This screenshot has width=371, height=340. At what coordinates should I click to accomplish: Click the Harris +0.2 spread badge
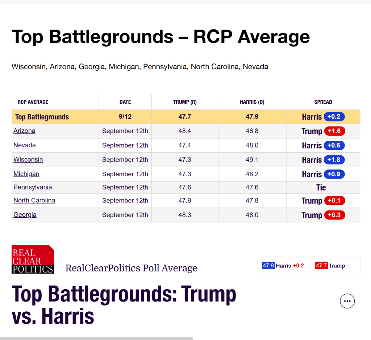334,116
